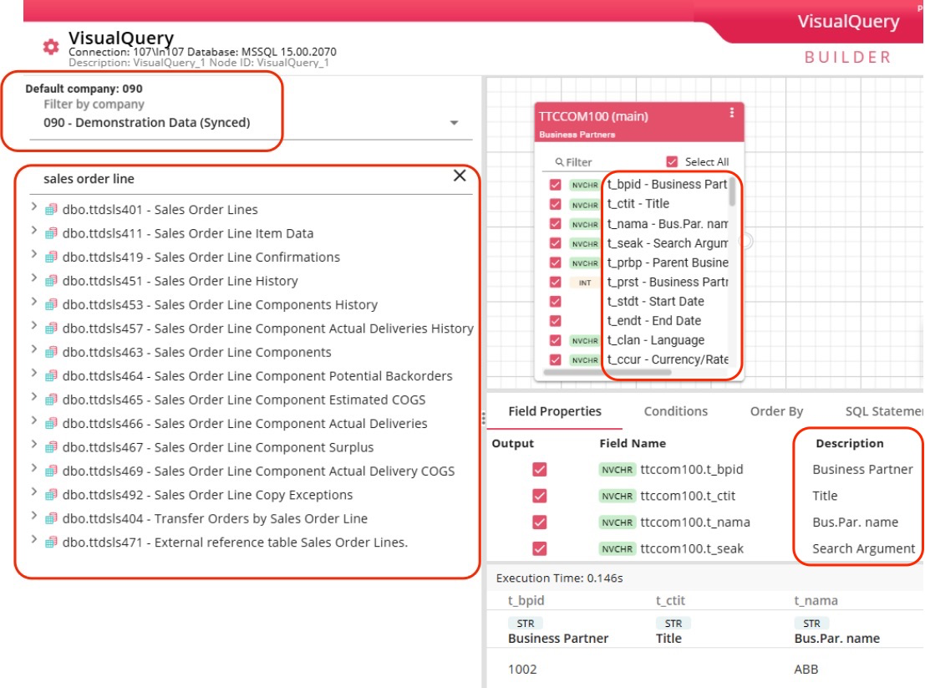The image size is (925, 688).
Task: Disable output for ttccom100.t_bpid
Action: coord(539,470)
